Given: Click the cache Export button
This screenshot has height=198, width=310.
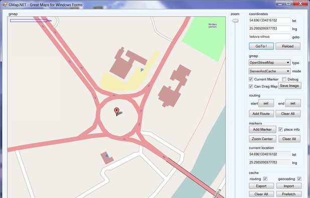Looking at the screenshot, I should click(x=261, y=186).
